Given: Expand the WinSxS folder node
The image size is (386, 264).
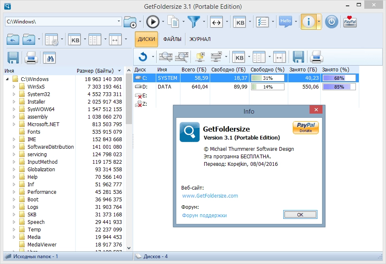Looking at the screenshot, I should [14, 87].
